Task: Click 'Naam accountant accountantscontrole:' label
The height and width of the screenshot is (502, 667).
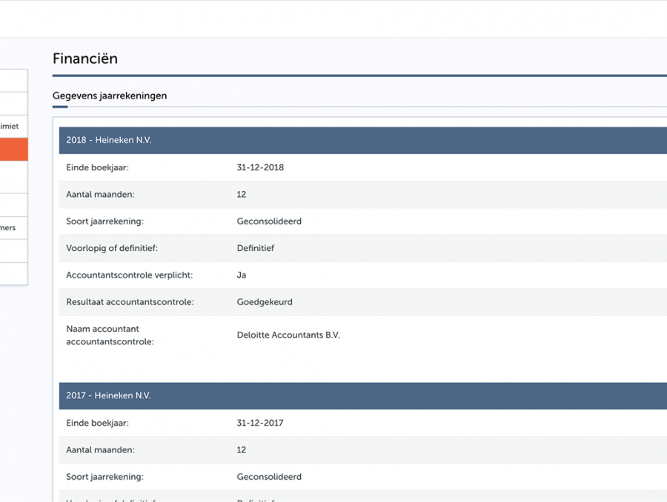Action: click(x=110, y=335)
